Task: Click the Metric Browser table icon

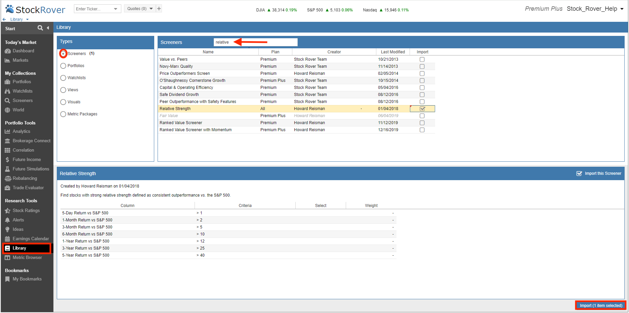Action: pyautogui.click(x=8, y=258)
